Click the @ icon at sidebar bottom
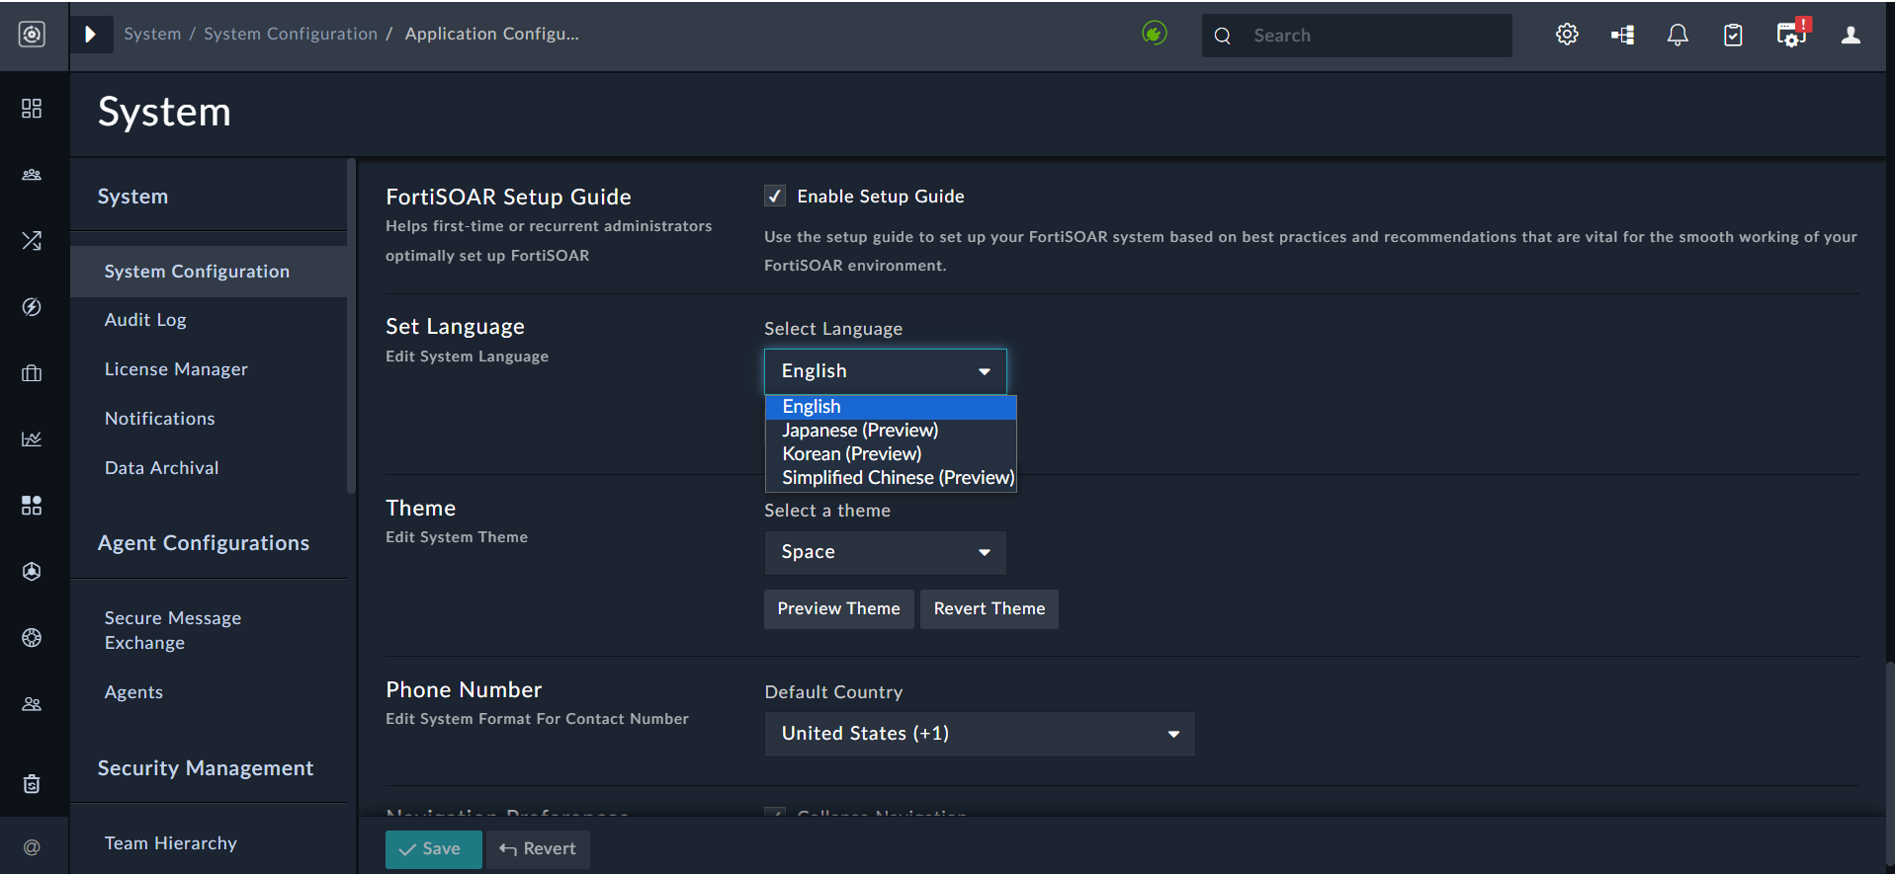This screenshot has width=1895, height=874. coord(32,847)
